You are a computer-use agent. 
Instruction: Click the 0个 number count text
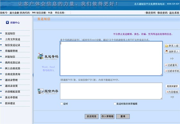pyautogui.click(x=172, y=59)
